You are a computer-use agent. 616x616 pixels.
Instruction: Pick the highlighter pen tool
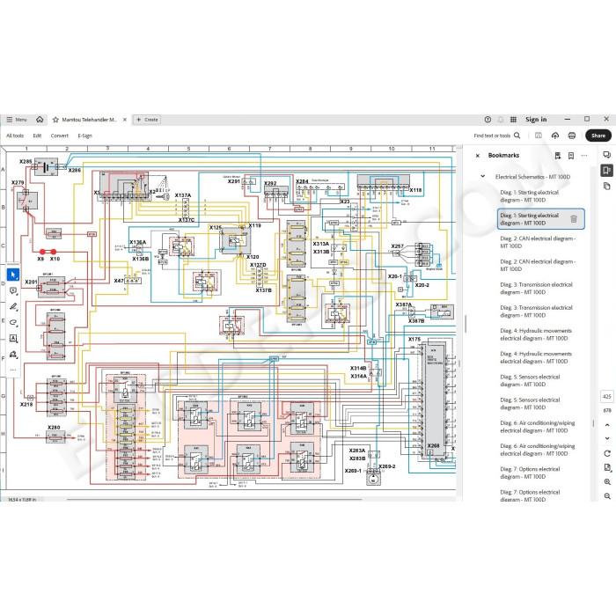click(x=13, y=306)
